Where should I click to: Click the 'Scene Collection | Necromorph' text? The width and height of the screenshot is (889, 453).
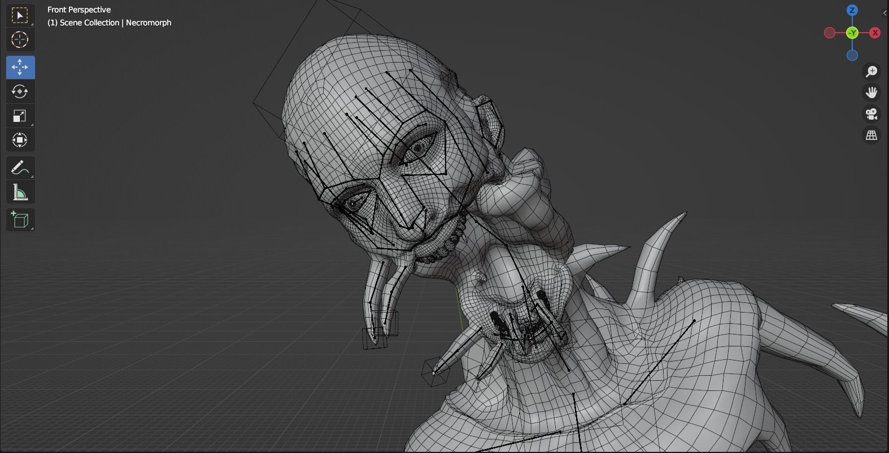pos(115,23)
